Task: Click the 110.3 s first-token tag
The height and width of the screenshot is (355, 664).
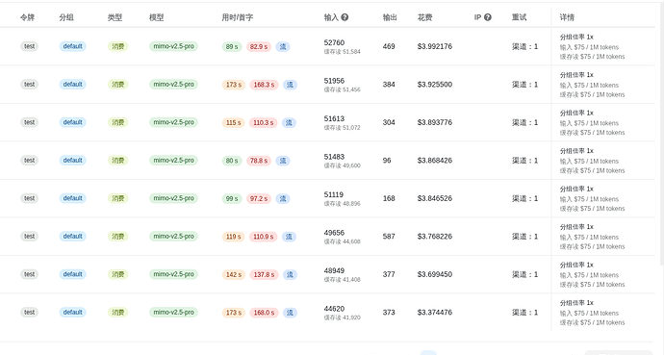Action: pos(264,123)
